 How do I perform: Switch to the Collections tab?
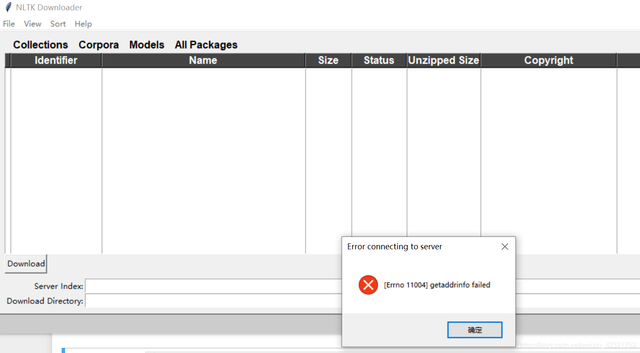coord(41,45)
